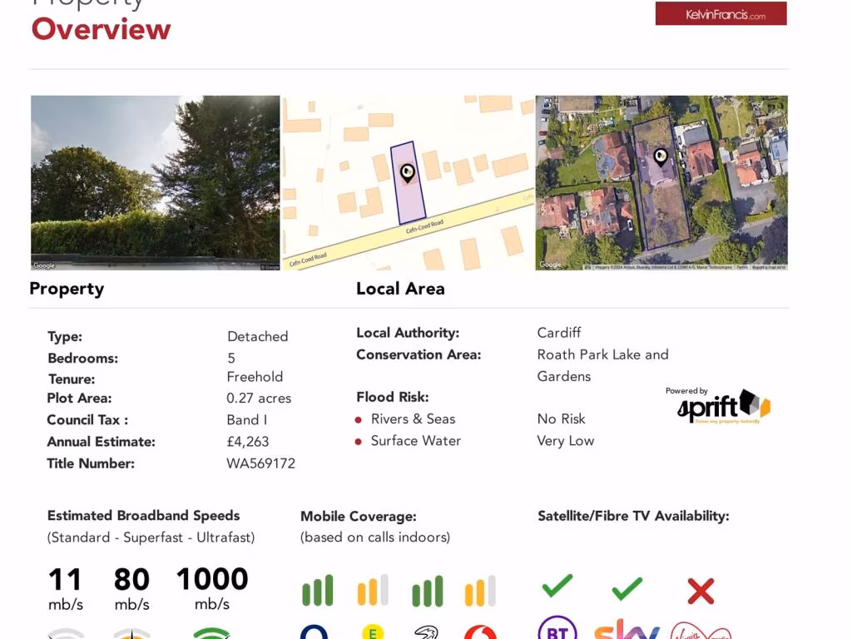The width and height of the screenshot is (852, 639).
Task: Click the green ultrafast wifi icon
Action: tap(211, 633)
